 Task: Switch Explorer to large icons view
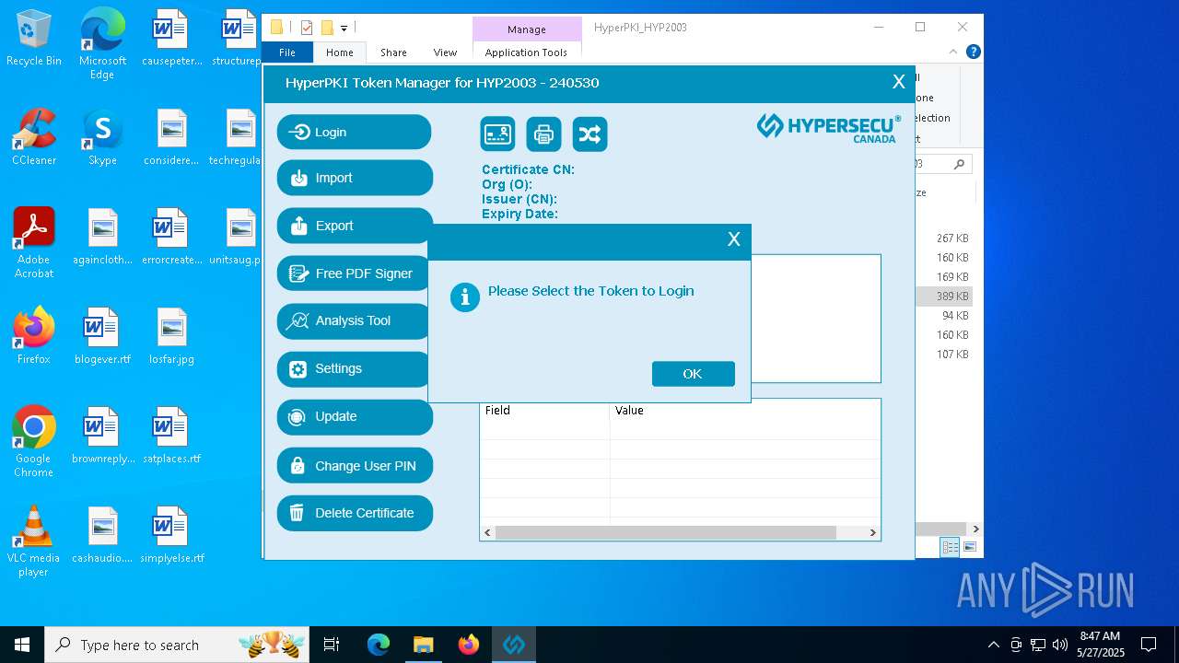[x=969, y=547]
